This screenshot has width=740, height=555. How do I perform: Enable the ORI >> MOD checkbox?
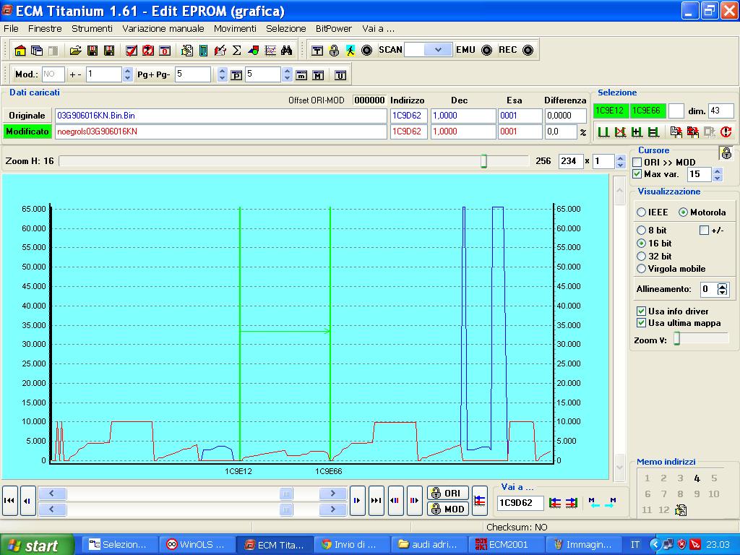pyautogui.click(x=637, y=163)
